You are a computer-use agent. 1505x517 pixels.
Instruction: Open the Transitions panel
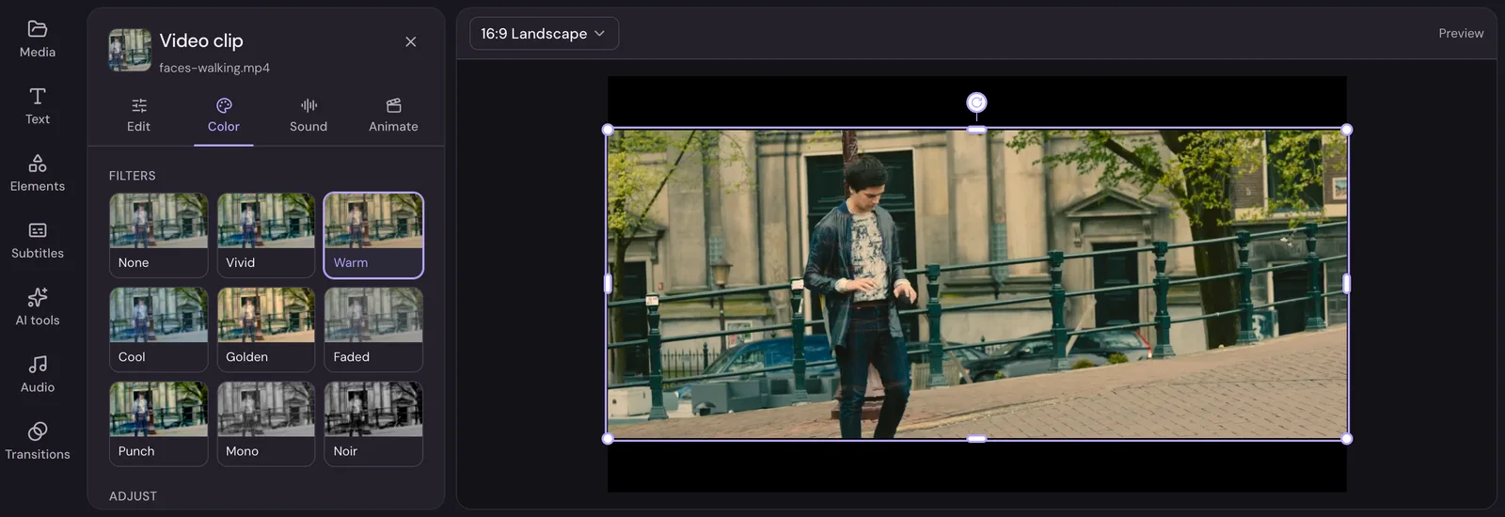[x=38, y=442]
